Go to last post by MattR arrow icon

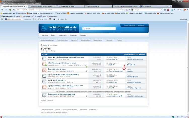click(114, 65)
